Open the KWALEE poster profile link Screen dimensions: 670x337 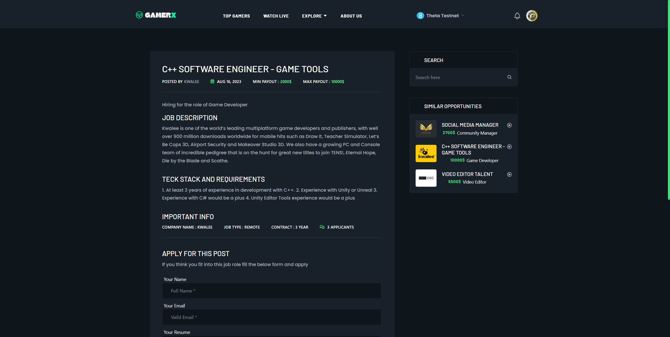coord(192,81)
